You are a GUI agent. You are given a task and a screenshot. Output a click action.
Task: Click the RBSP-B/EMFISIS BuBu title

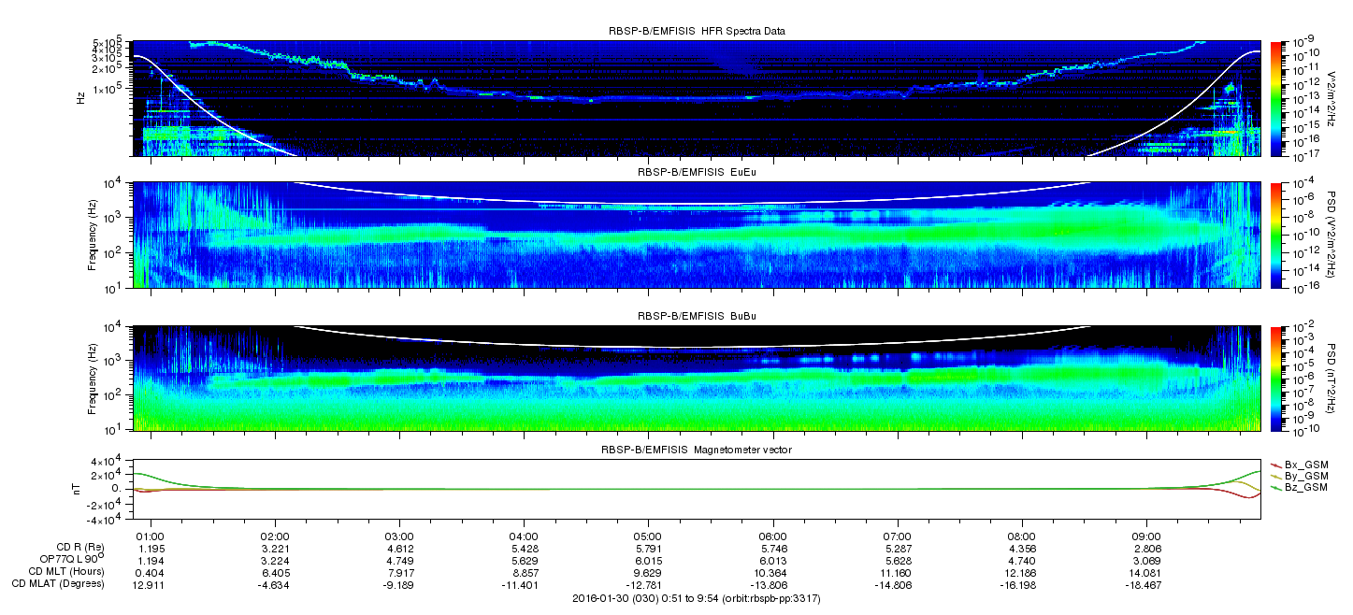pyautogui.click(x=697, y=316)
